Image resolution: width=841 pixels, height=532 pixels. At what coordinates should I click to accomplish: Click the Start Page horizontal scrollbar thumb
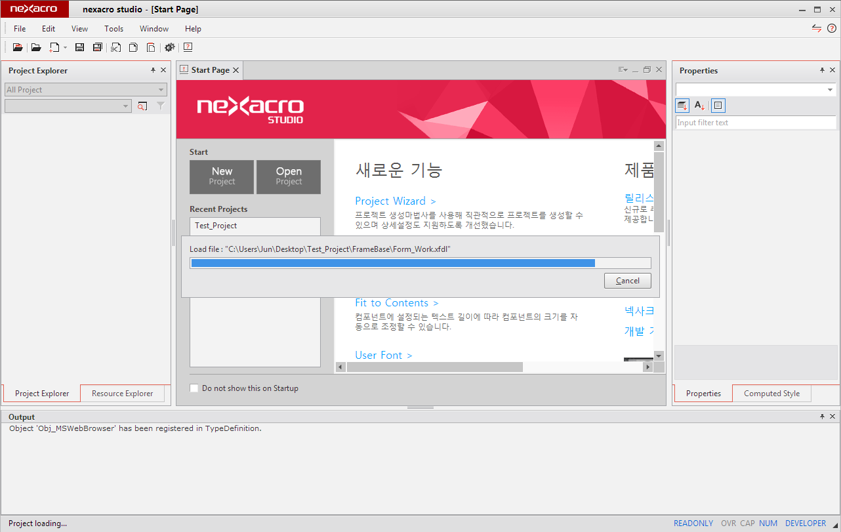coord(434,367)
